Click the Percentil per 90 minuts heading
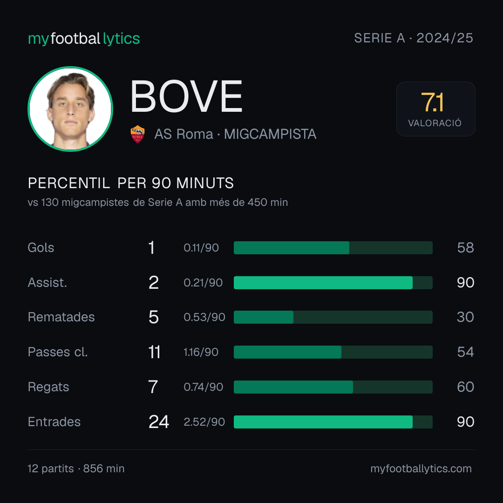This screenshot has width=503, height=503. [x=130, y=183]
